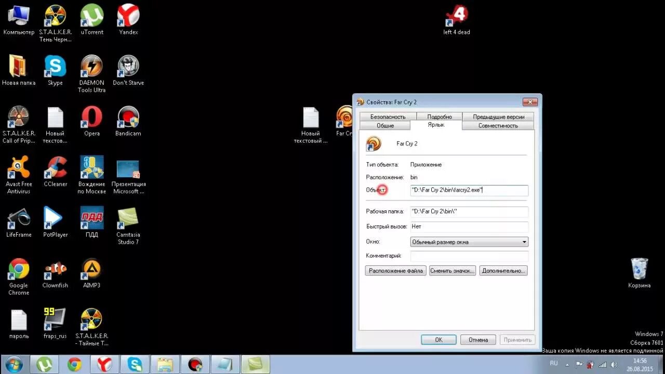Select the Bandicam desktop shortcut
The width and height of the screenshot is (665, 374).
(128, 122)
